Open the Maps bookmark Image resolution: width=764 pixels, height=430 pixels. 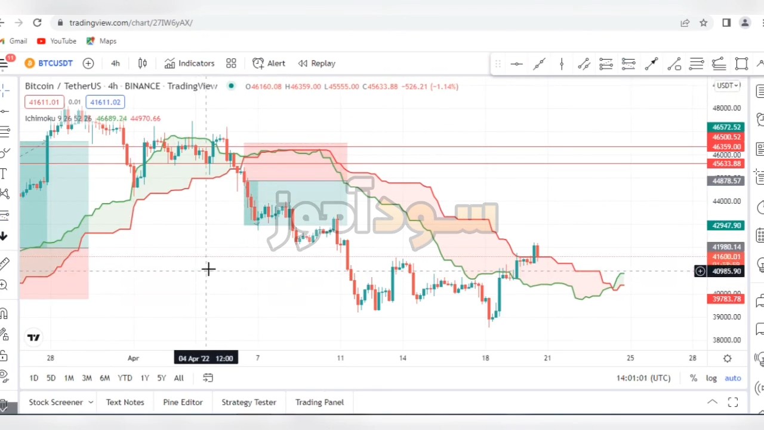pos(101,41)
